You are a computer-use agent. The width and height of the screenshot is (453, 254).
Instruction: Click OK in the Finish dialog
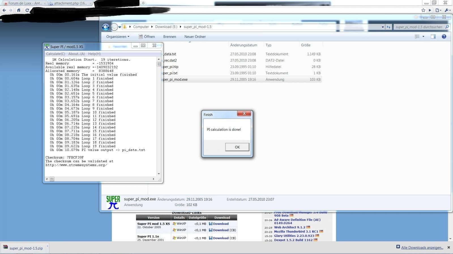237,147
